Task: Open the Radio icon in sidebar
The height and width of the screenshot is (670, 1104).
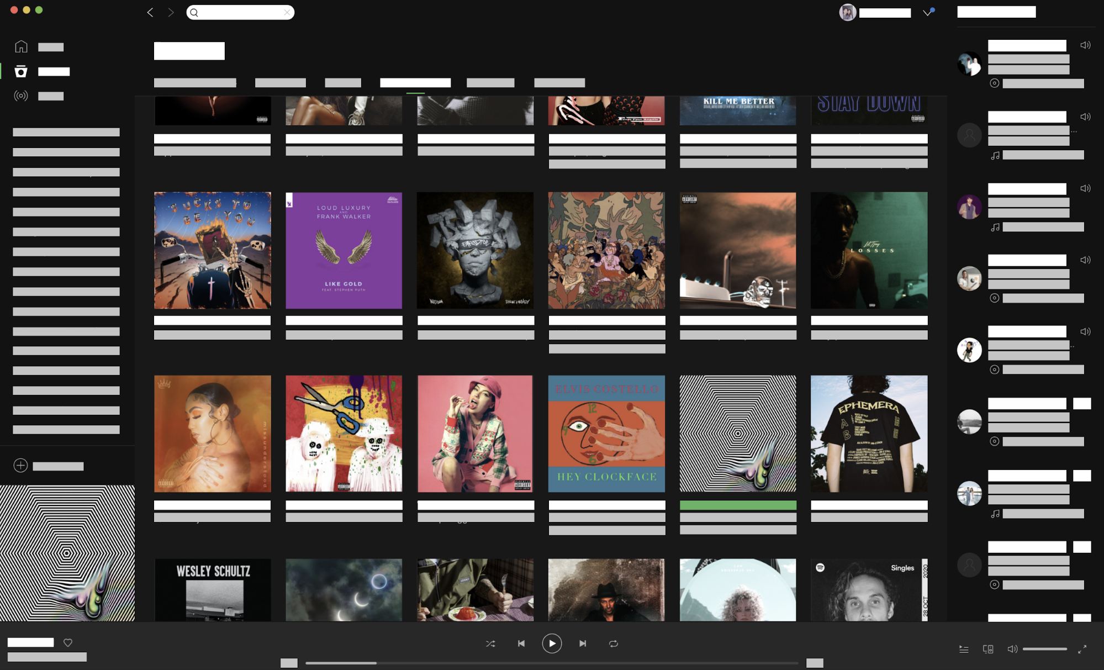Action: click(x=21, y=96)
